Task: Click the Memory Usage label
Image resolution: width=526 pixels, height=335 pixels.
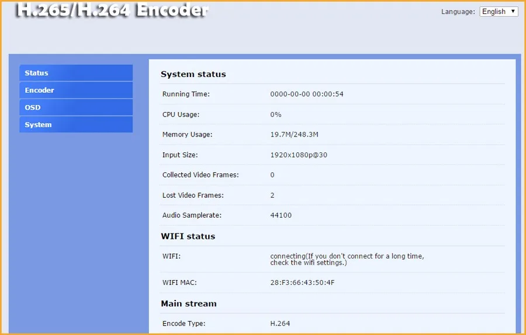Action: point(187,134)
